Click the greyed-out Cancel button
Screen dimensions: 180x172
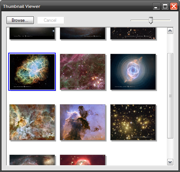point(50,20)
